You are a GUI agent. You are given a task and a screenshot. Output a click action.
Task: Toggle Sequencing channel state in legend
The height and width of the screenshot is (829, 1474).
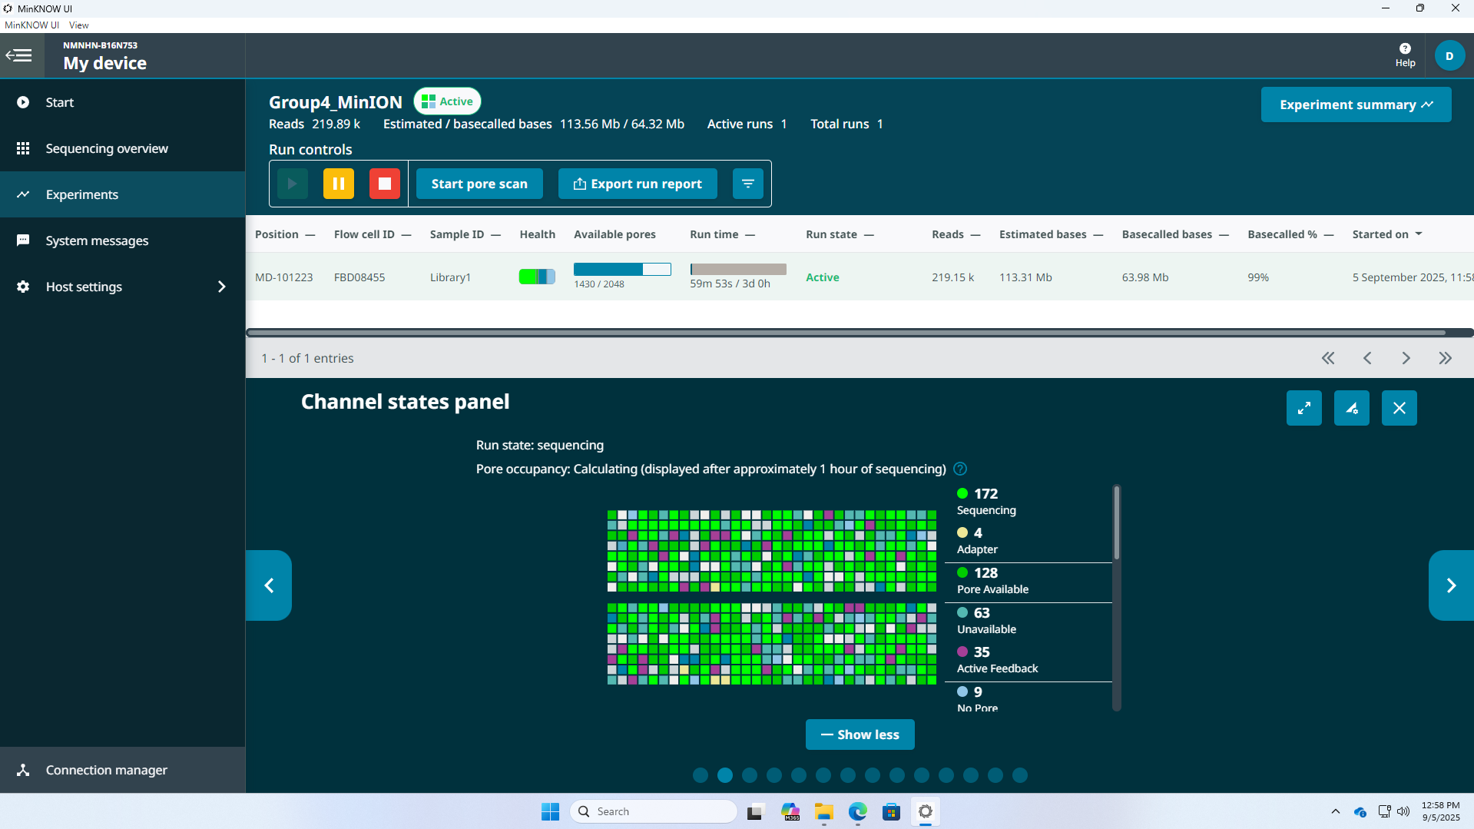[985, 501]
